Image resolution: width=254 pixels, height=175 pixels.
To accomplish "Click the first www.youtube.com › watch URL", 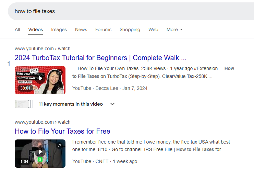I will [x=43, y=49].
